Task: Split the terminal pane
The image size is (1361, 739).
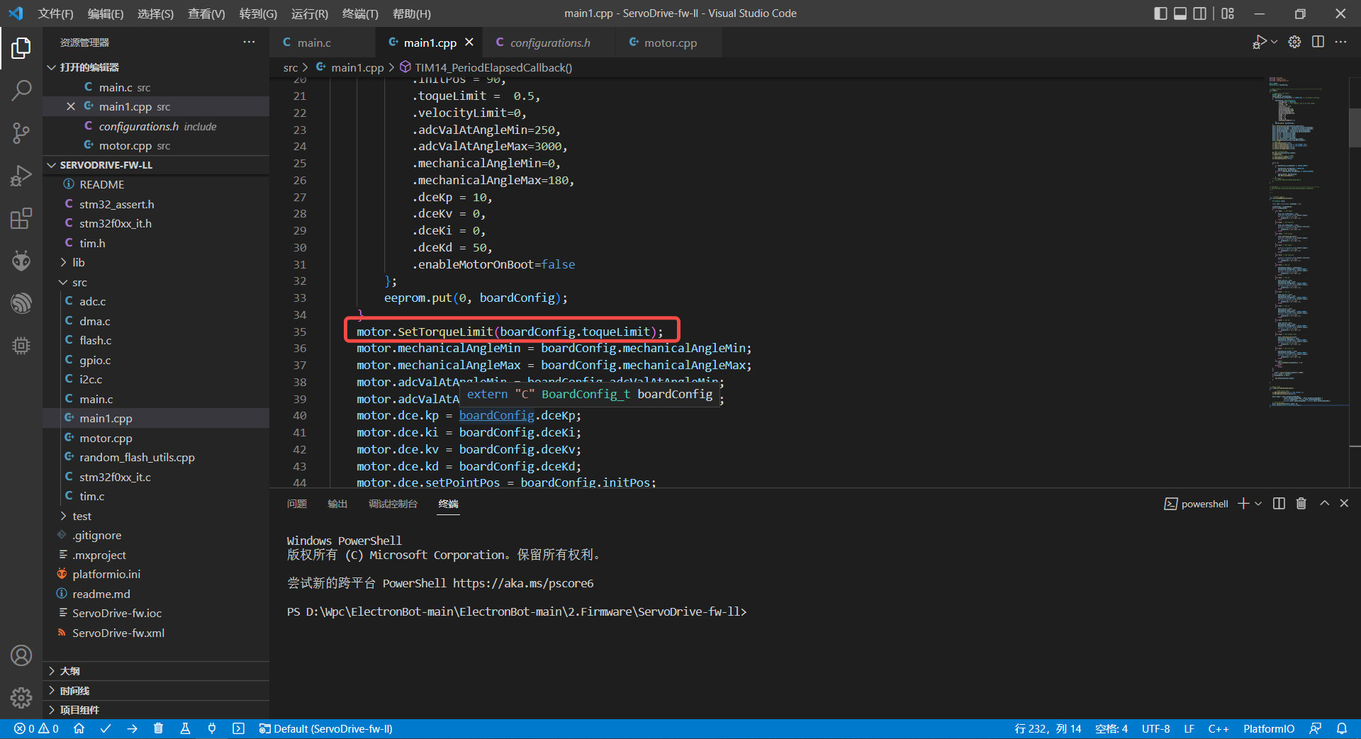Action: 1279,504
